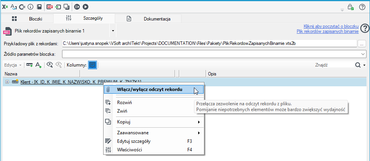This screenshot has height=161, width=370.
Task: Click the block name 'Plik rekordów zapisanych binarnie 1'
Action: pos(50,31)
